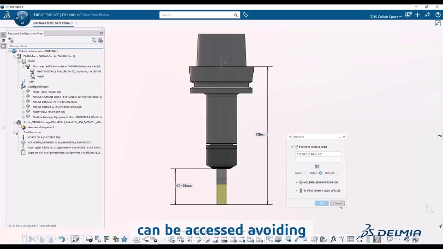Image resolution: width=443 pixels, height=249 pixels.
Task: Select FRAISE A CHANF D10 A row
Action: [67, 97]
